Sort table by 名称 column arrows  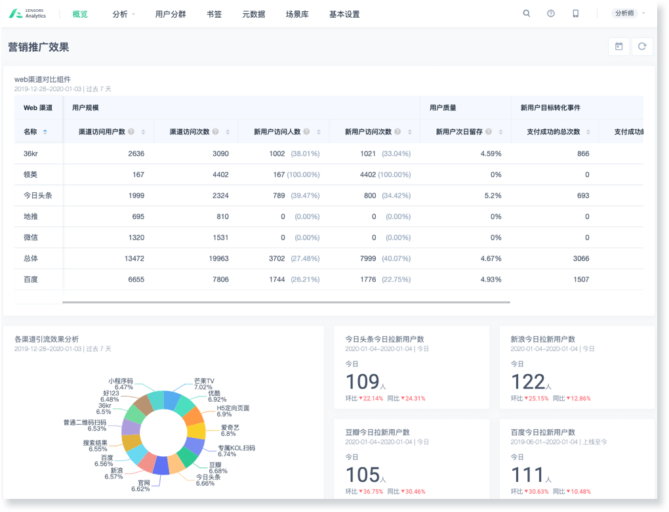(x=45, y=132)
